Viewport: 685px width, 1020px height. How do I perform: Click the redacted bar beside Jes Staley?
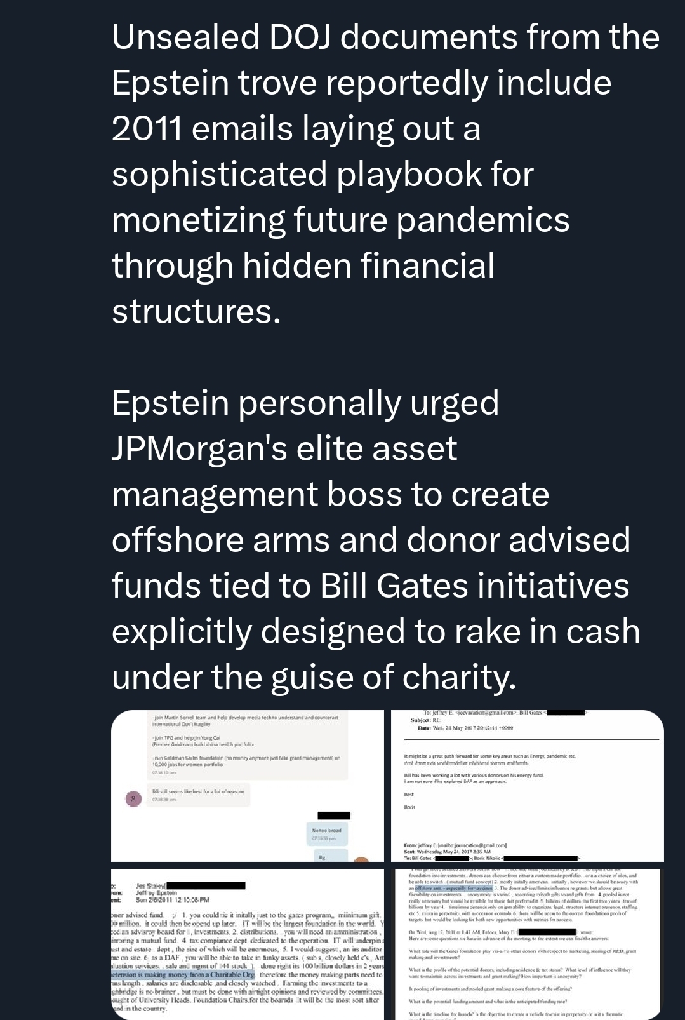(205, 885)
